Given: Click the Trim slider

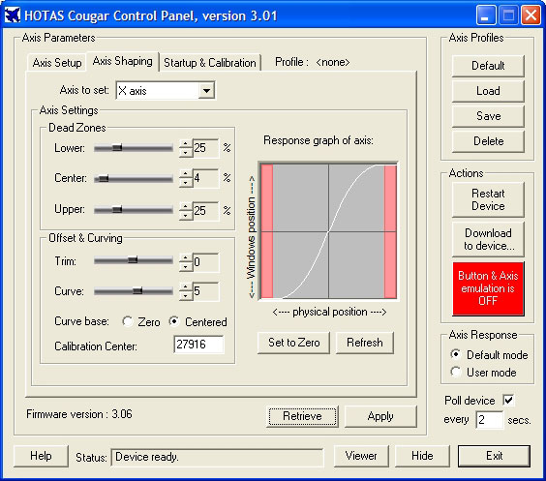Looking at the screenshot, I should click(x=134, y=260).
